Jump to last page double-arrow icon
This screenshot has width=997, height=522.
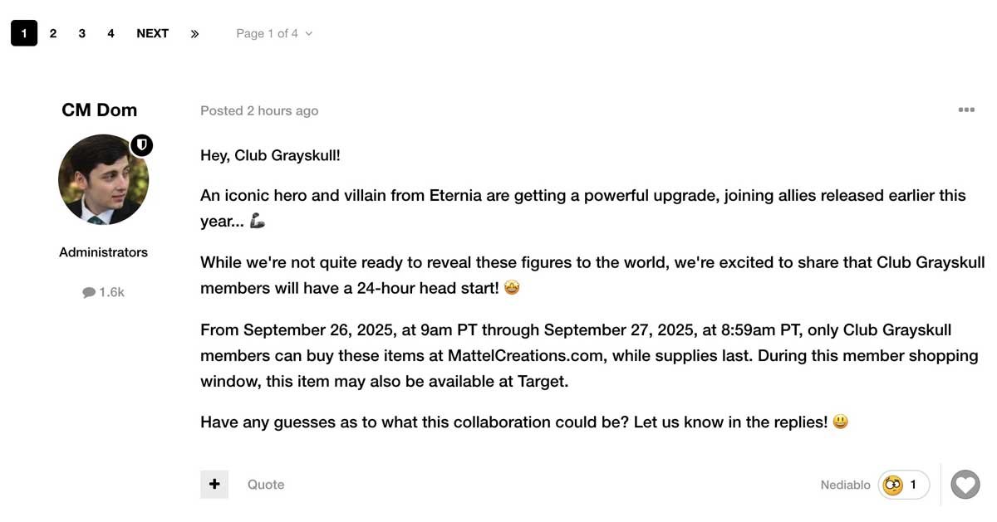tap(194, 33)
